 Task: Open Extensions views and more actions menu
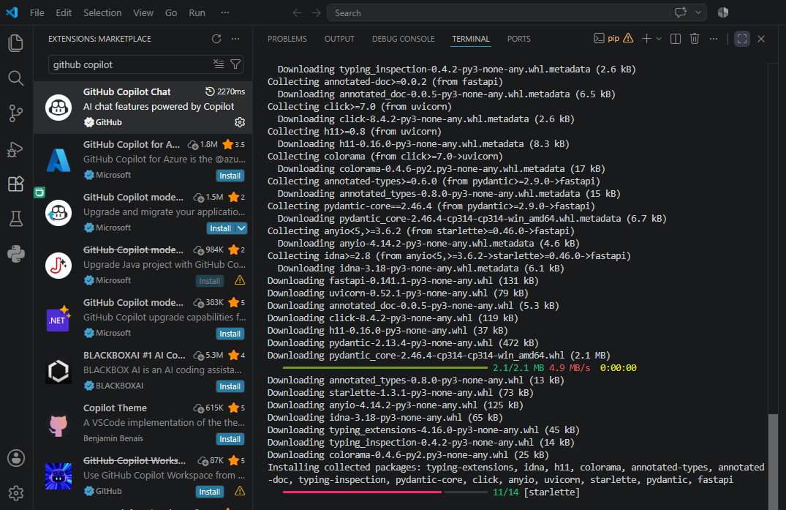[x=235, y=39]
